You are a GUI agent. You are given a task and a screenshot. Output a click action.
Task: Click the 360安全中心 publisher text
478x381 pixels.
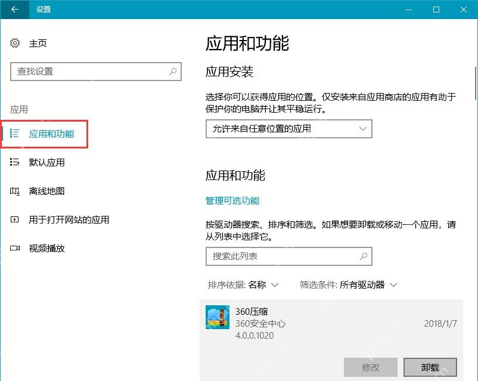coord(260,323)
